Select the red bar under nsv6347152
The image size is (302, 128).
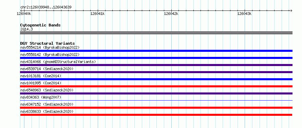[x=156, y=108]
